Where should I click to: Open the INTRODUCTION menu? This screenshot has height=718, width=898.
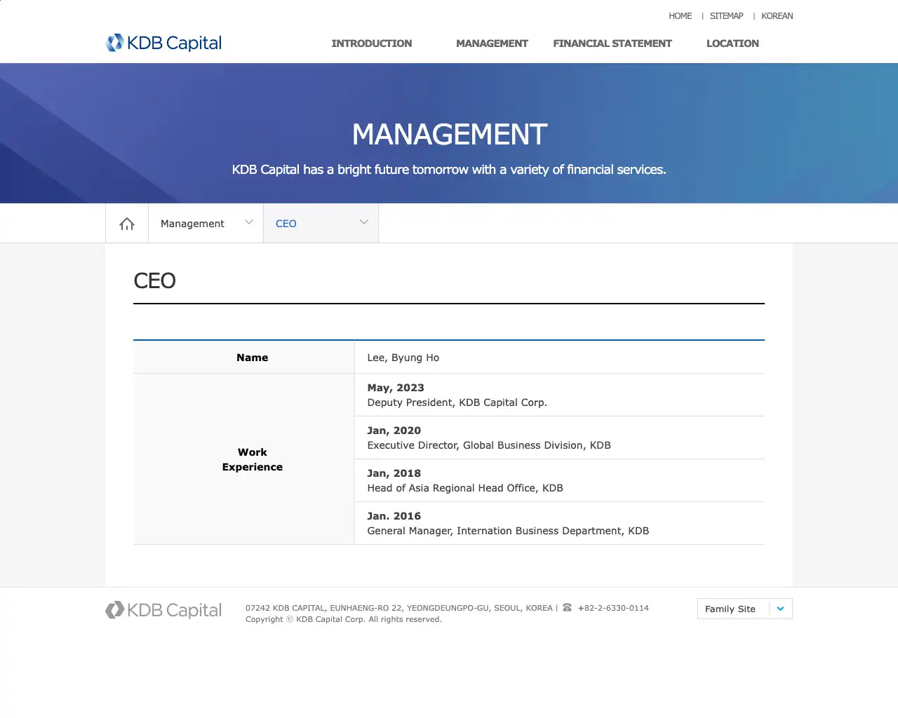click(371, 43)
